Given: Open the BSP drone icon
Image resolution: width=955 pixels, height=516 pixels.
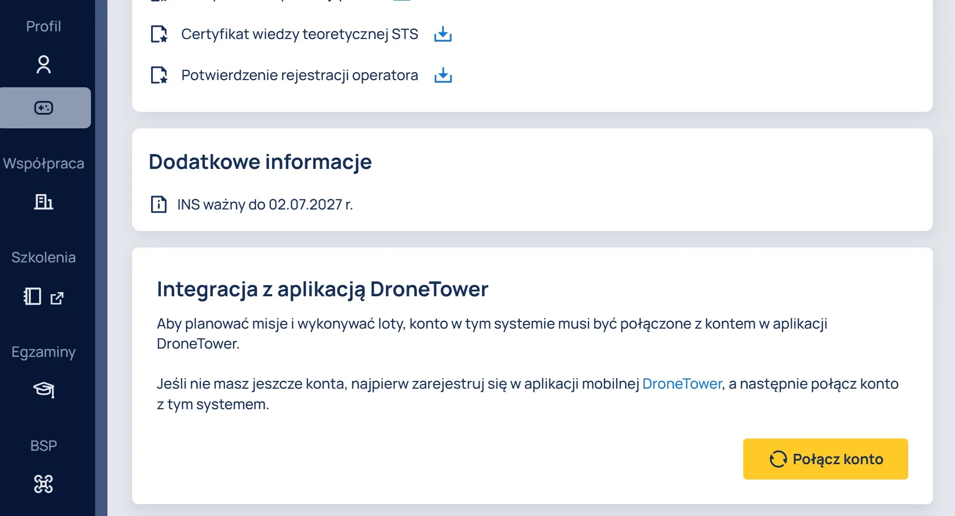Looking at the screenshot, I should click(x=44, y=484).
